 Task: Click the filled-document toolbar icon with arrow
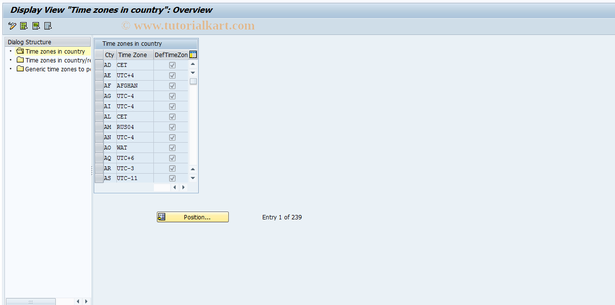(x=35, y=26)
